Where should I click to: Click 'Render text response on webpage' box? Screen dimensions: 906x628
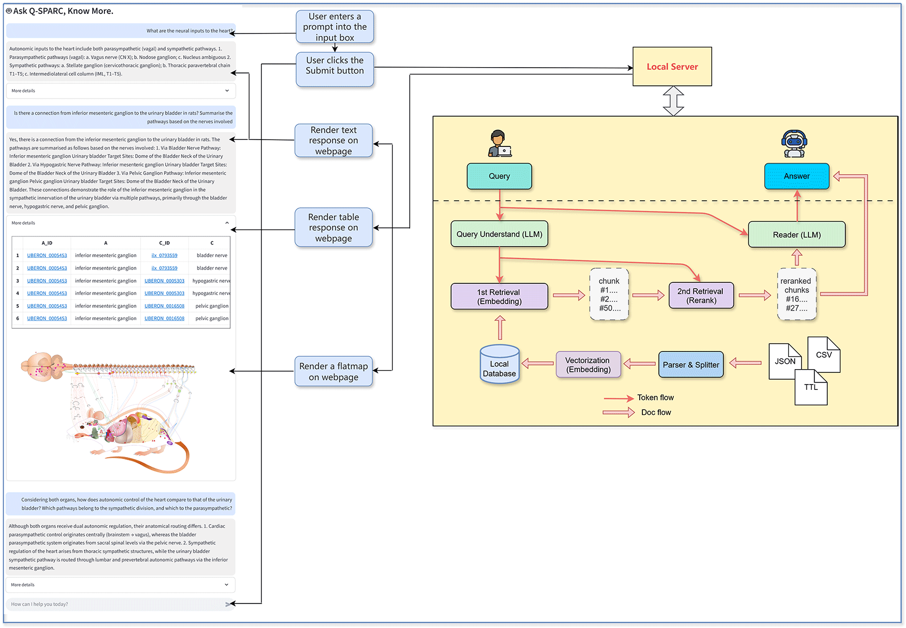tap(333, 141)
